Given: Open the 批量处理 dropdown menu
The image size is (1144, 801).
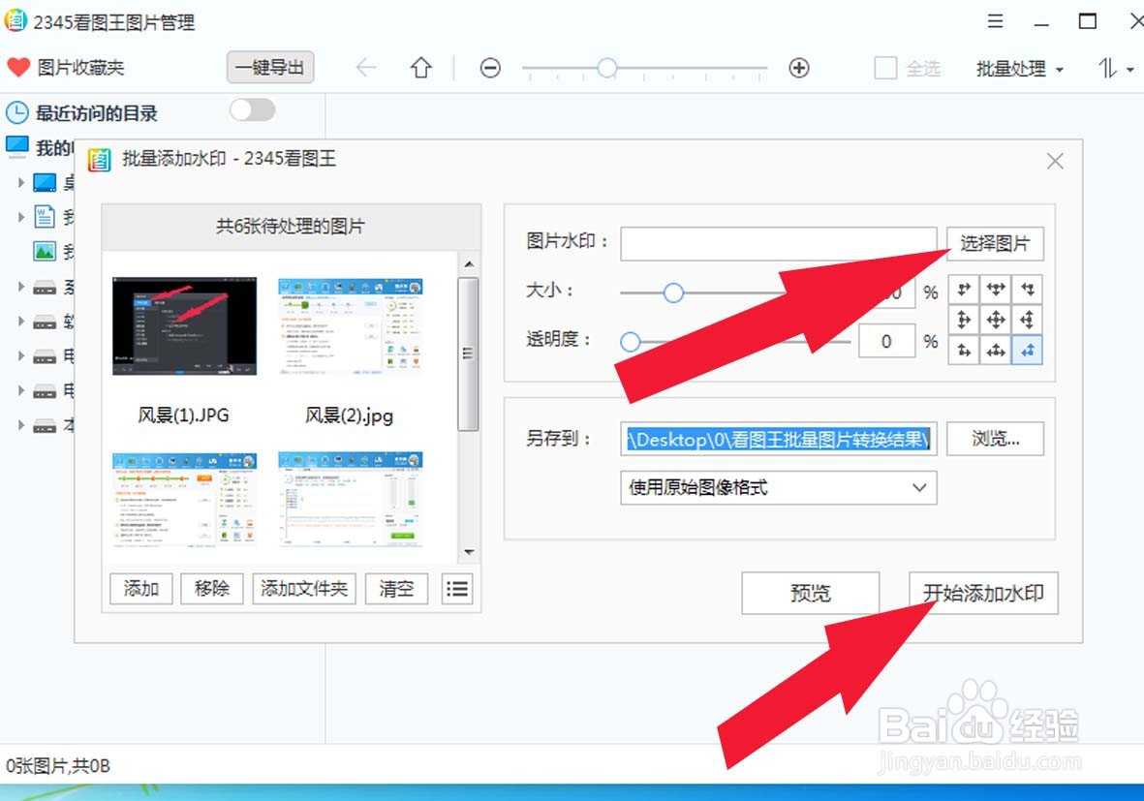Looking at the screenshot, I should point(1019,69).
